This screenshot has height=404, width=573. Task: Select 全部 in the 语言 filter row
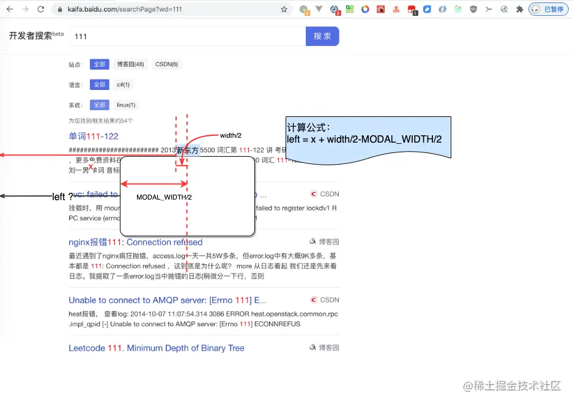(100, 85)
